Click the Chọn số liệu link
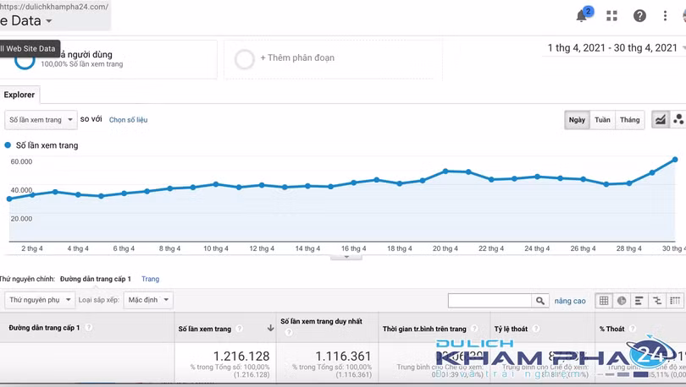 (x=128, y=120)
